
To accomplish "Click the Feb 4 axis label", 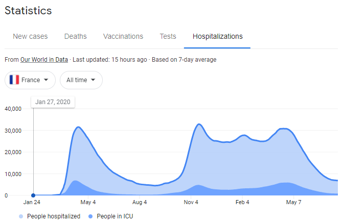I will [242, 202].
